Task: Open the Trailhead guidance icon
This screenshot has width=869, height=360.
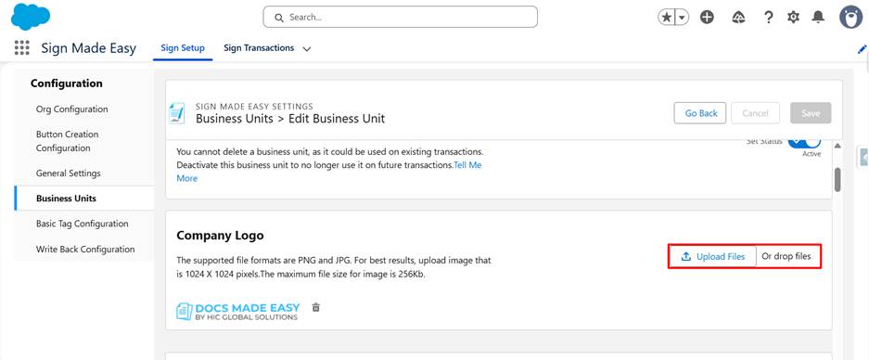Action: [738, 18]
